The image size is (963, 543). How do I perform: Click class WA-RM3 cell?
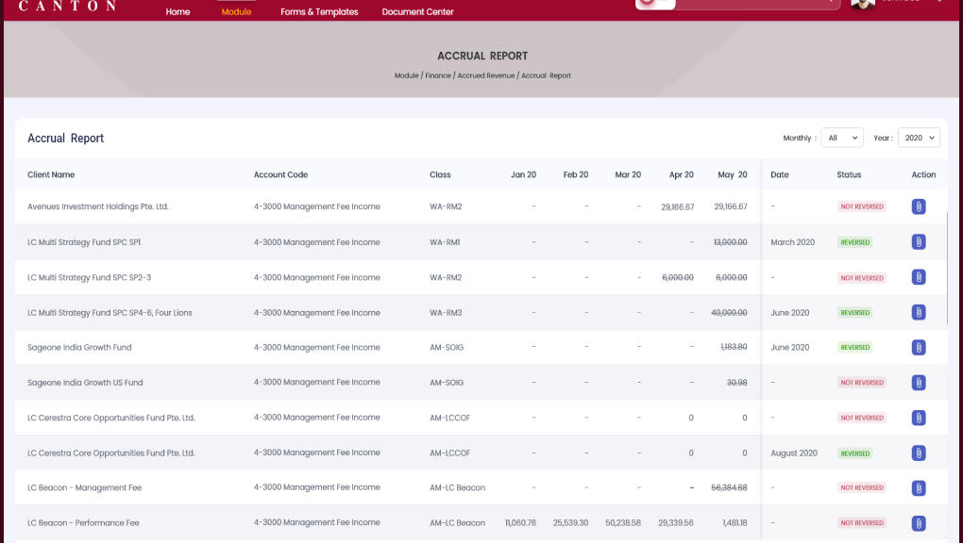tap(446, 313)
